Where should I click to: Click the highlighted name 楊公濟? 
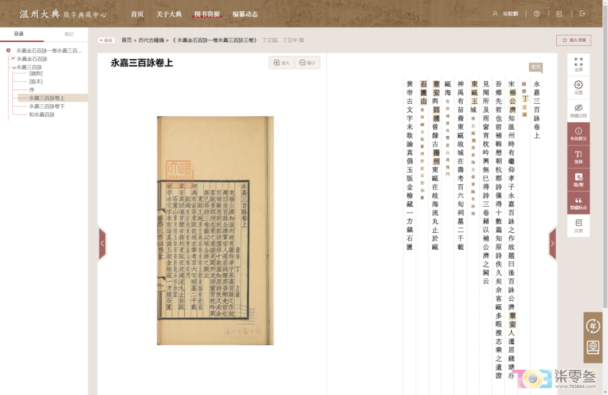(512, 101)
